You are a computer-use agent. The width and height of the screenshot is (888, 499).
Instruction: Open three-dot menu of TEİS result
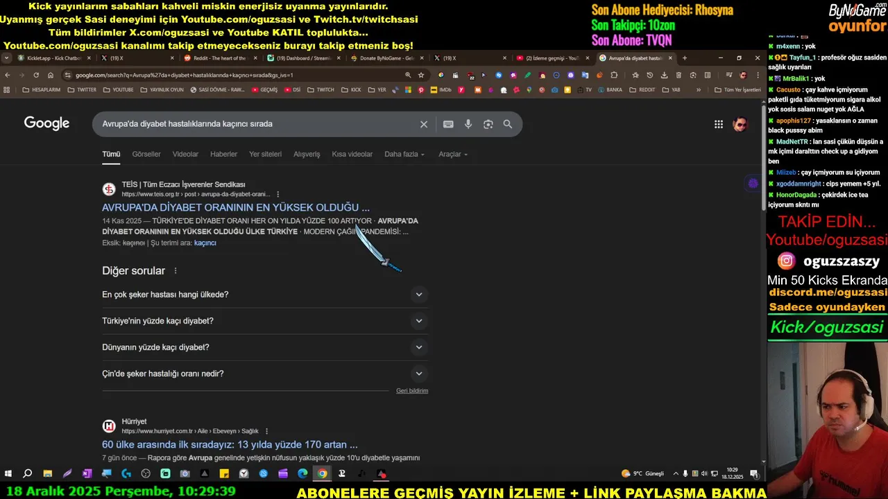click(278, 194)
